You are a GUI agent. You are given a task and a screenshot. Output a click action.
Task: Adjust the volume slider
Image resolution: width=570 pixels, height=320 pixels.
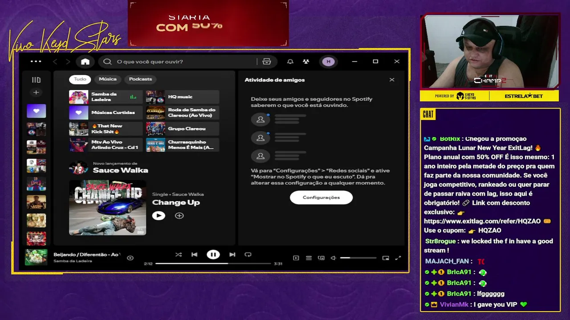(x=358, y=258)
